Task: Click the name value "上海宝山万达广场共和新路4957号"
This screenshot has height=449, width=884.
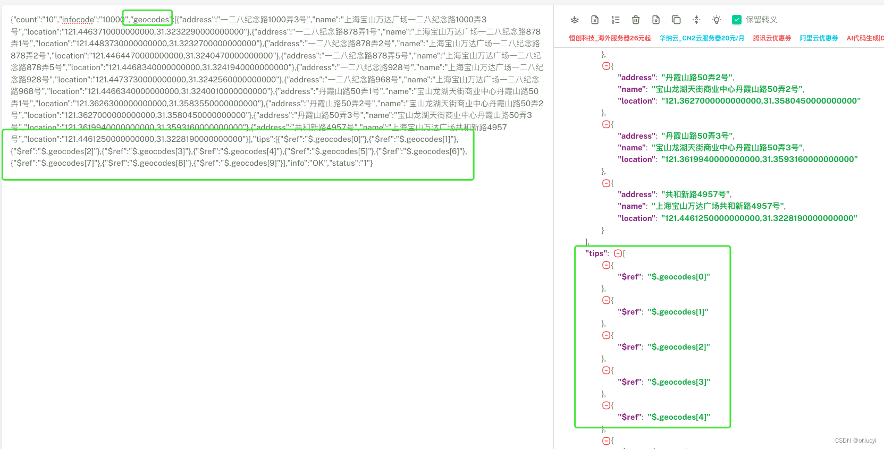Action: 718,206
